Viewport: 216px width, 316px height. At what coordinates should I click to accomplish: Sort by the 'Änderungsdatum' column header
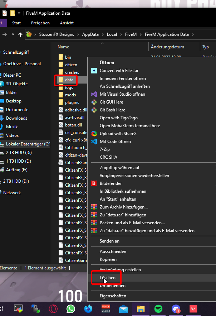click(x=167, y=47)
